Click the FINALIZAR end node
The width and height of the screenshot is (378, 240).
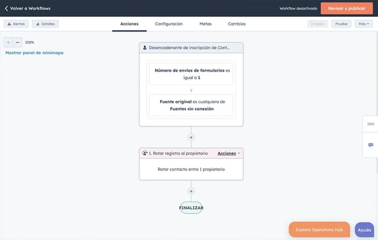(191, 208)
